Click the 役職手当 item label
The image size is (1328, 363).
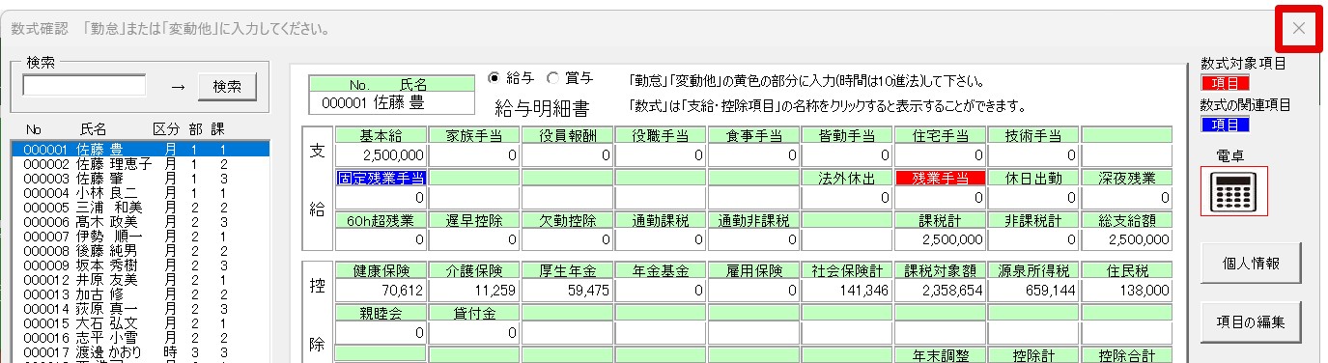[x=661, y=135]
